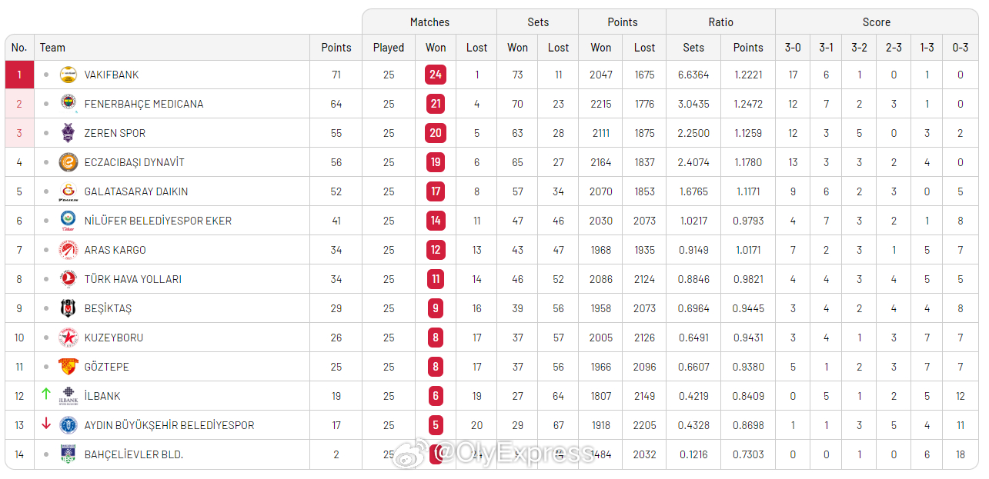Open the Nilüfer Belediyespor Eker team link
The height and width of the screenshot is (479, 989).
pyautogui.click(x=158, y=221)
